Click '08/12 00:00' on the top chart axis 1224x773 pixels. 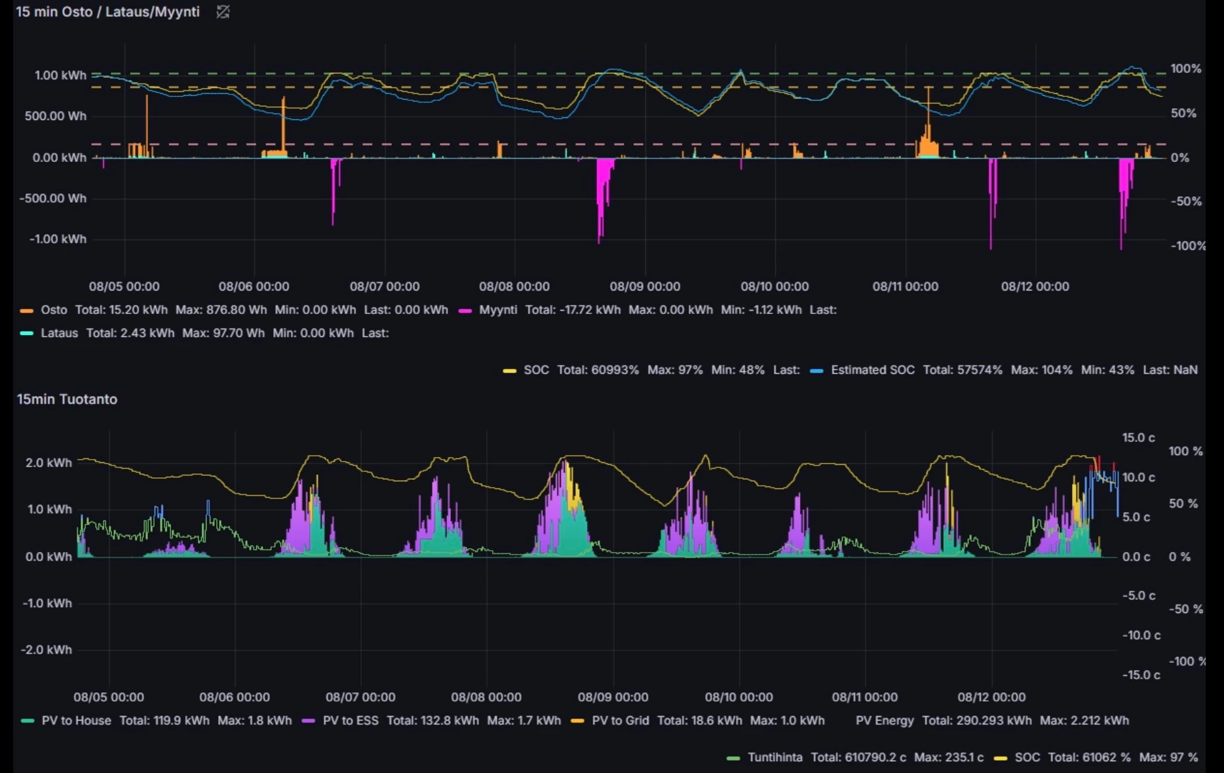pos(1035,287)
